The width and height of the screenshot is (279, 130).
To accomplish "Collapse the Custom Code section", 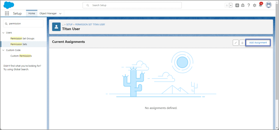I will 3,50.
